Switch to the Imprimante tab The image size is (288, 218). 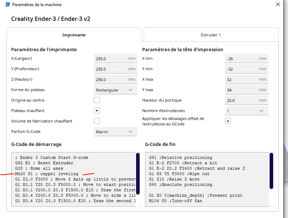(74, 35)
